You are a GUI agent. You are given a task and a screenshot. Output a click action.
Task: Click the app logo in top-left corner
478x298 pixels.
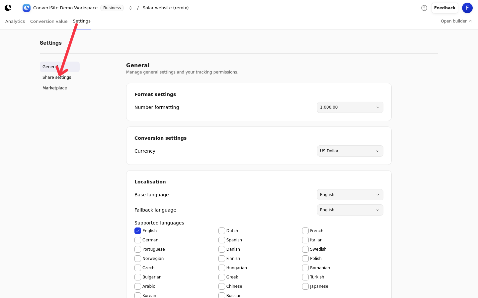point(8,8)
